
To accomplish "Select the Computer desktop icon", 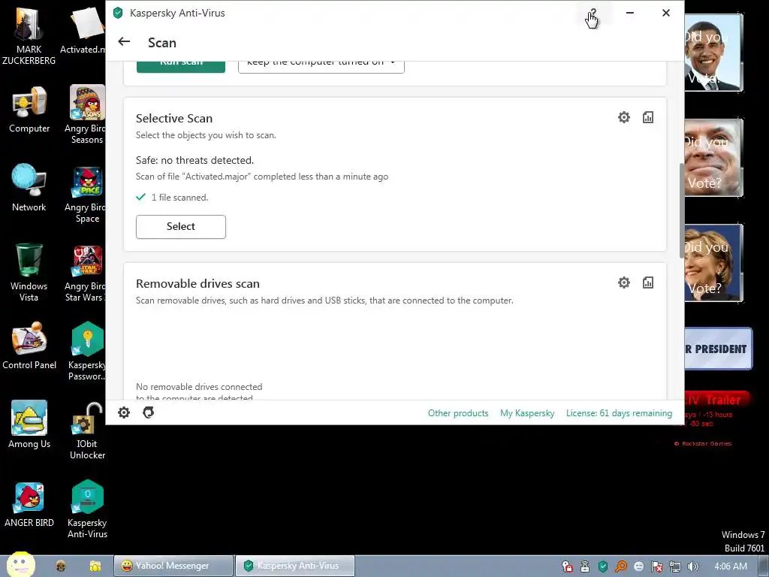I will tap(29, 109).
